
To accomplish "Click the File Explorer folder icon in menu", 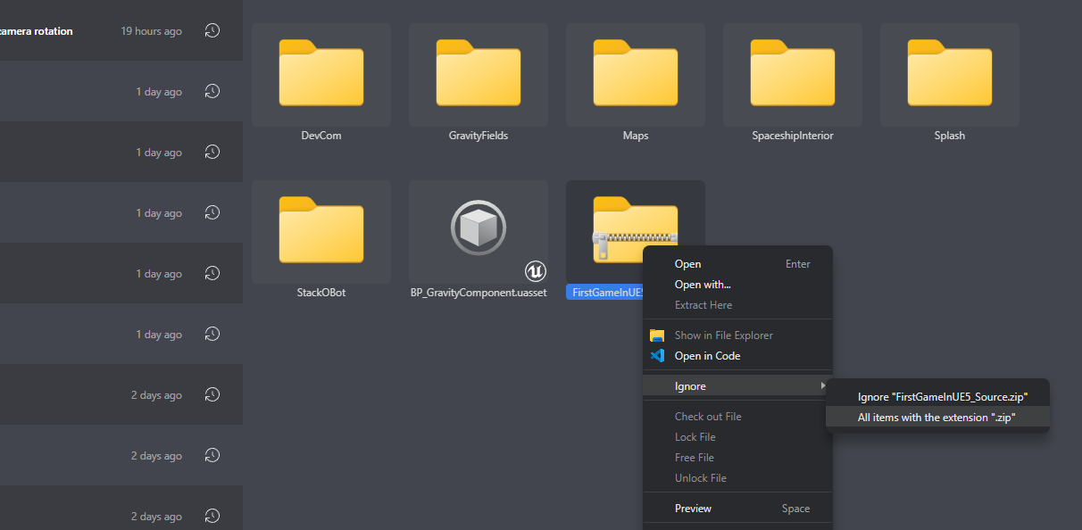I will 658,335.
